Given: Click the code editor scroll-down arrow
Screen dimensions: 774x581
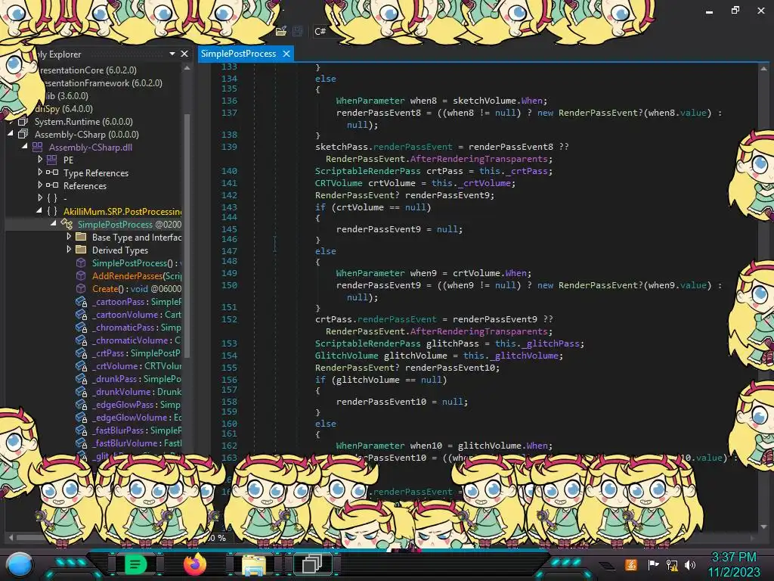Looking at the screenshot, I should [x=763, y=527].
